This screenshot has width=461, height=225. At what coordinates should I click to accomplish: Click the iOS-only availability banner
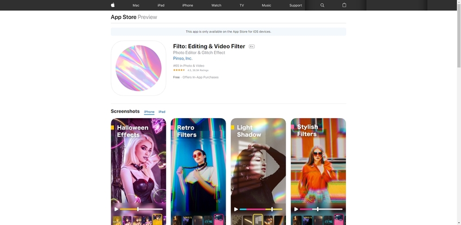click(x=228, y=32)
